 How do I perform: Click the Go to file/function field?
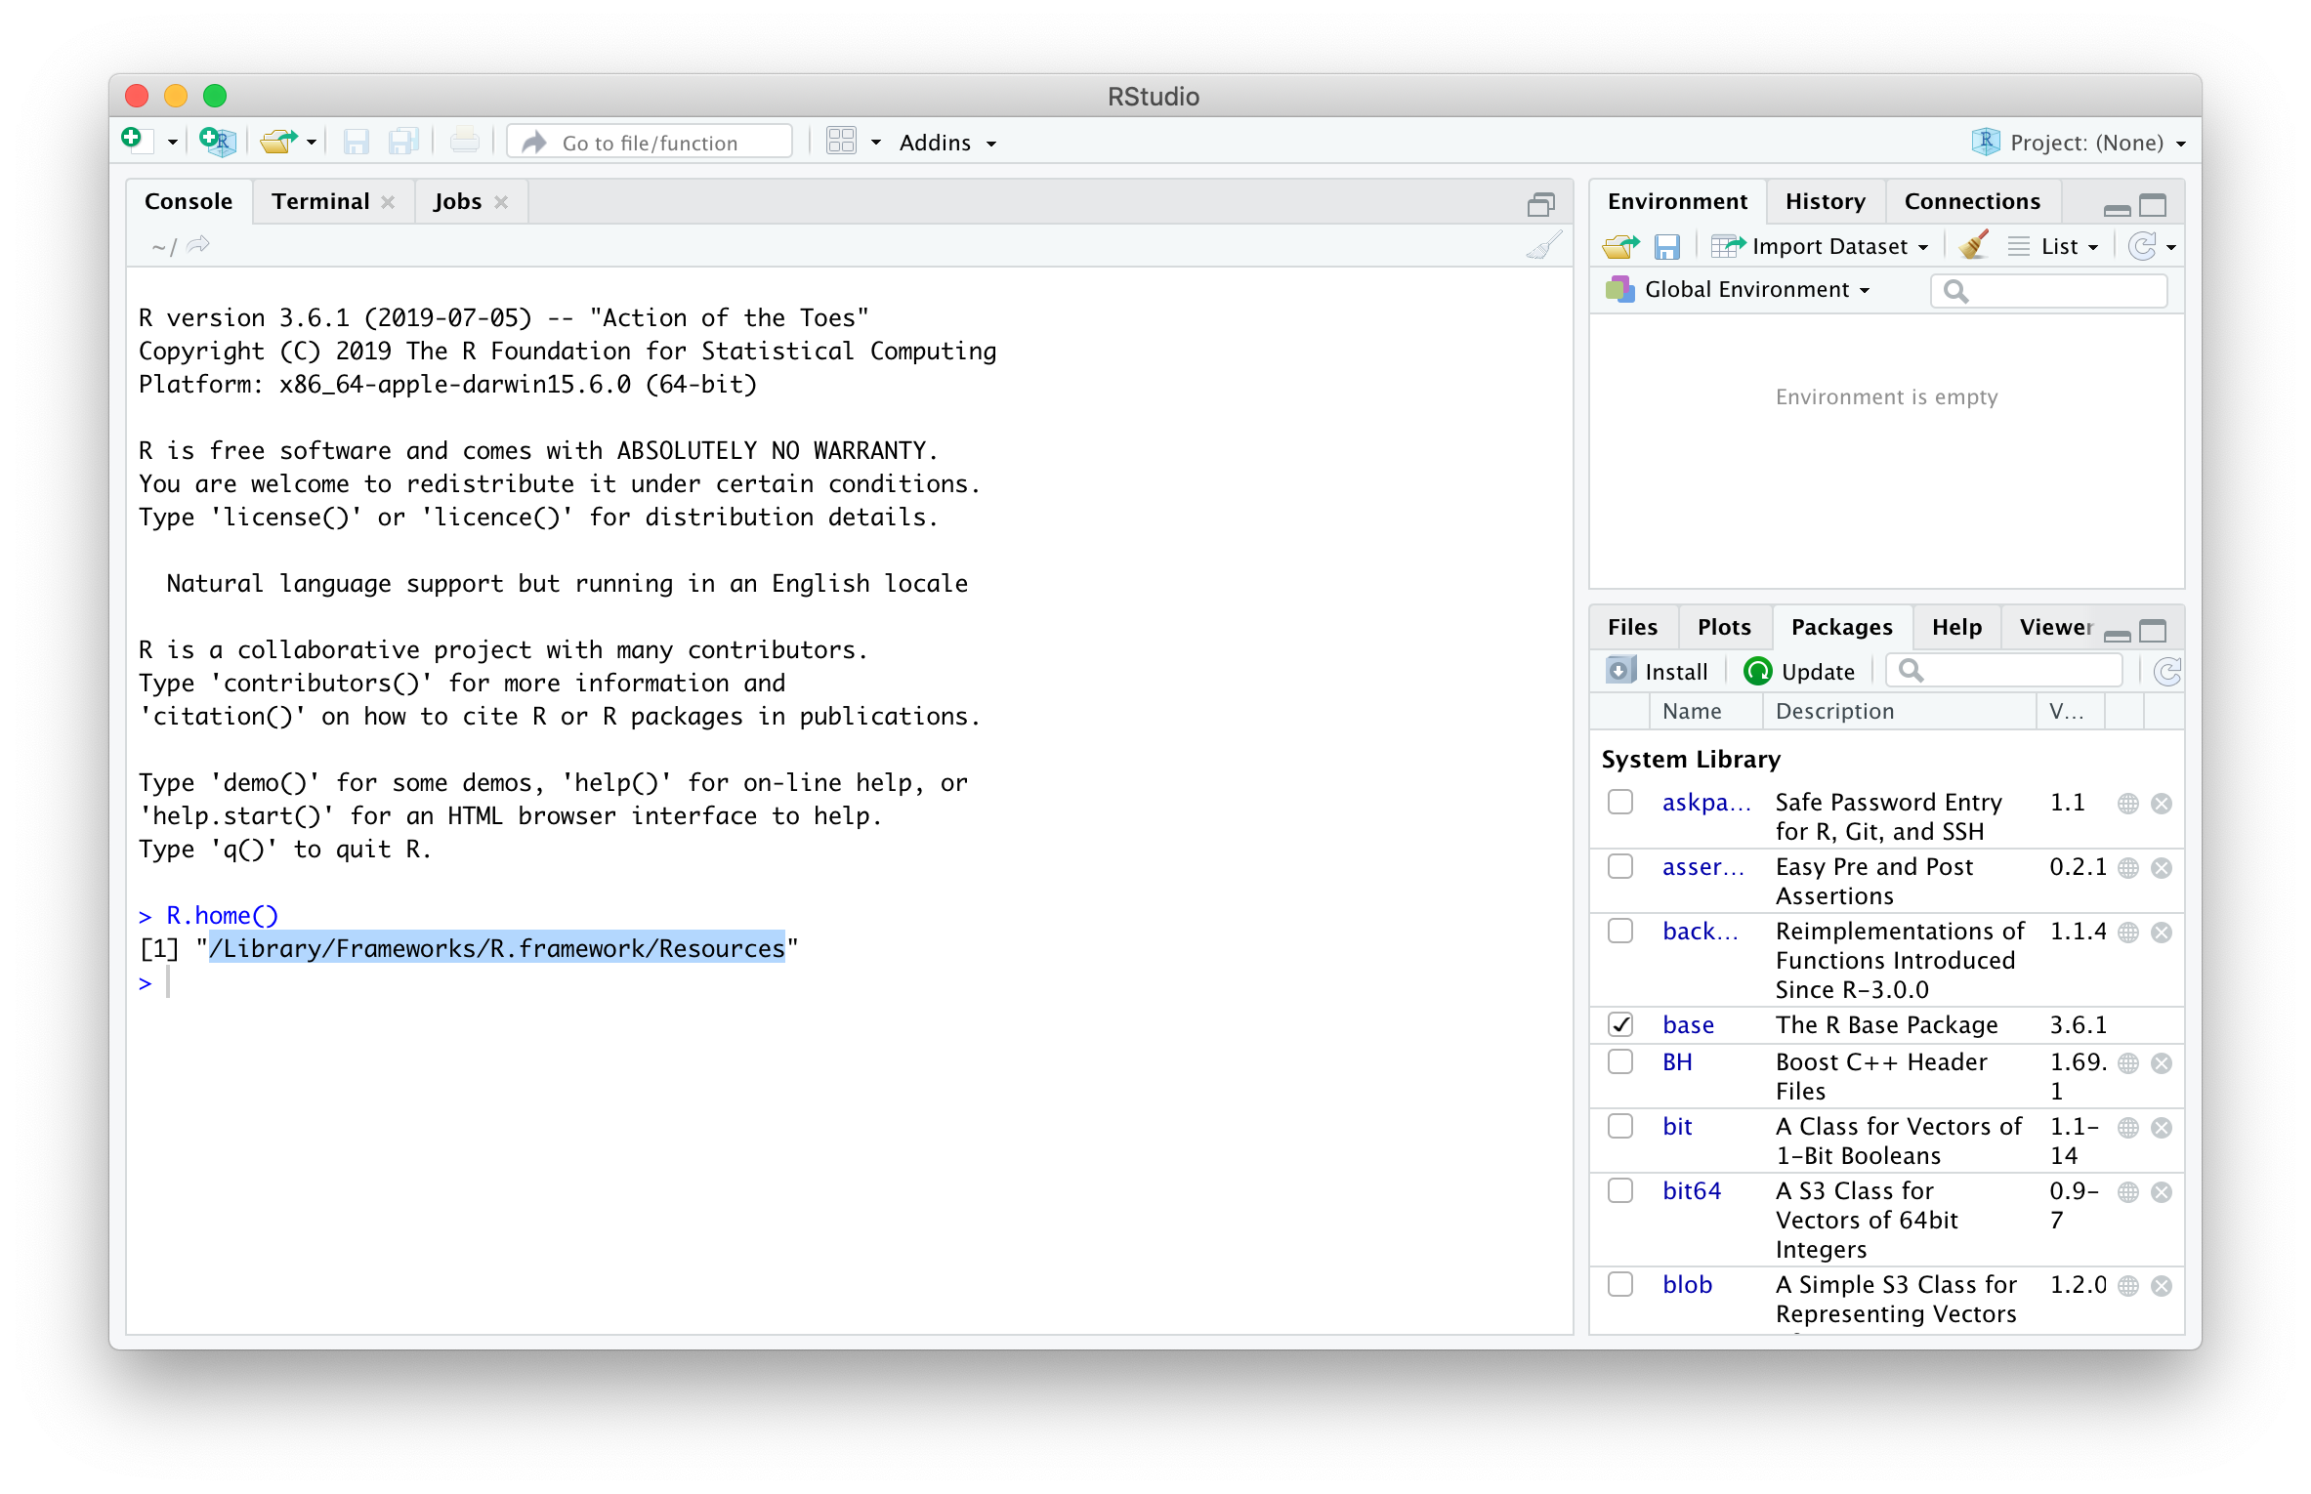(650, 143)
